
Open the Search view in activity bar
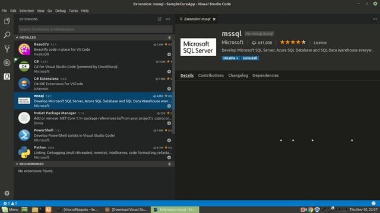click(7, 35)
